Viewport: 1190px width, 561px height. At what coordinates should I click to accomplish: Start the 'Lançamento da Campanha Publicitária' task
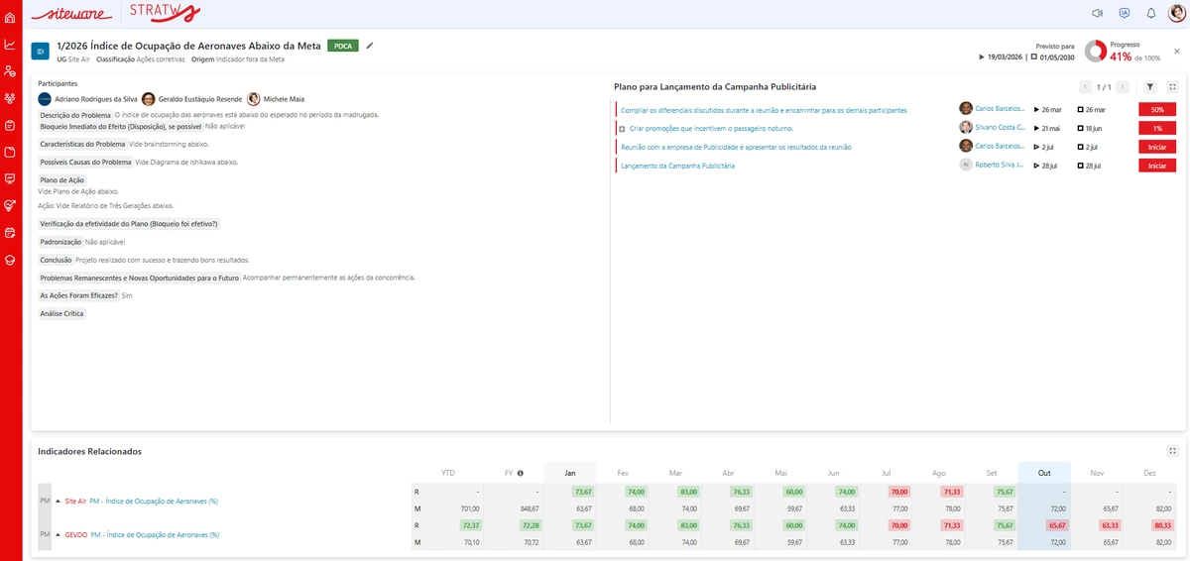pyautogui.click(x=1157, y=166)
